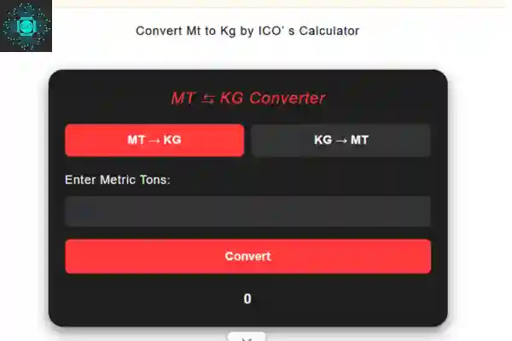This screenshot has width=512, height=341.
Task: Expand the chevron below the converter card
Action: coord(247,338)
